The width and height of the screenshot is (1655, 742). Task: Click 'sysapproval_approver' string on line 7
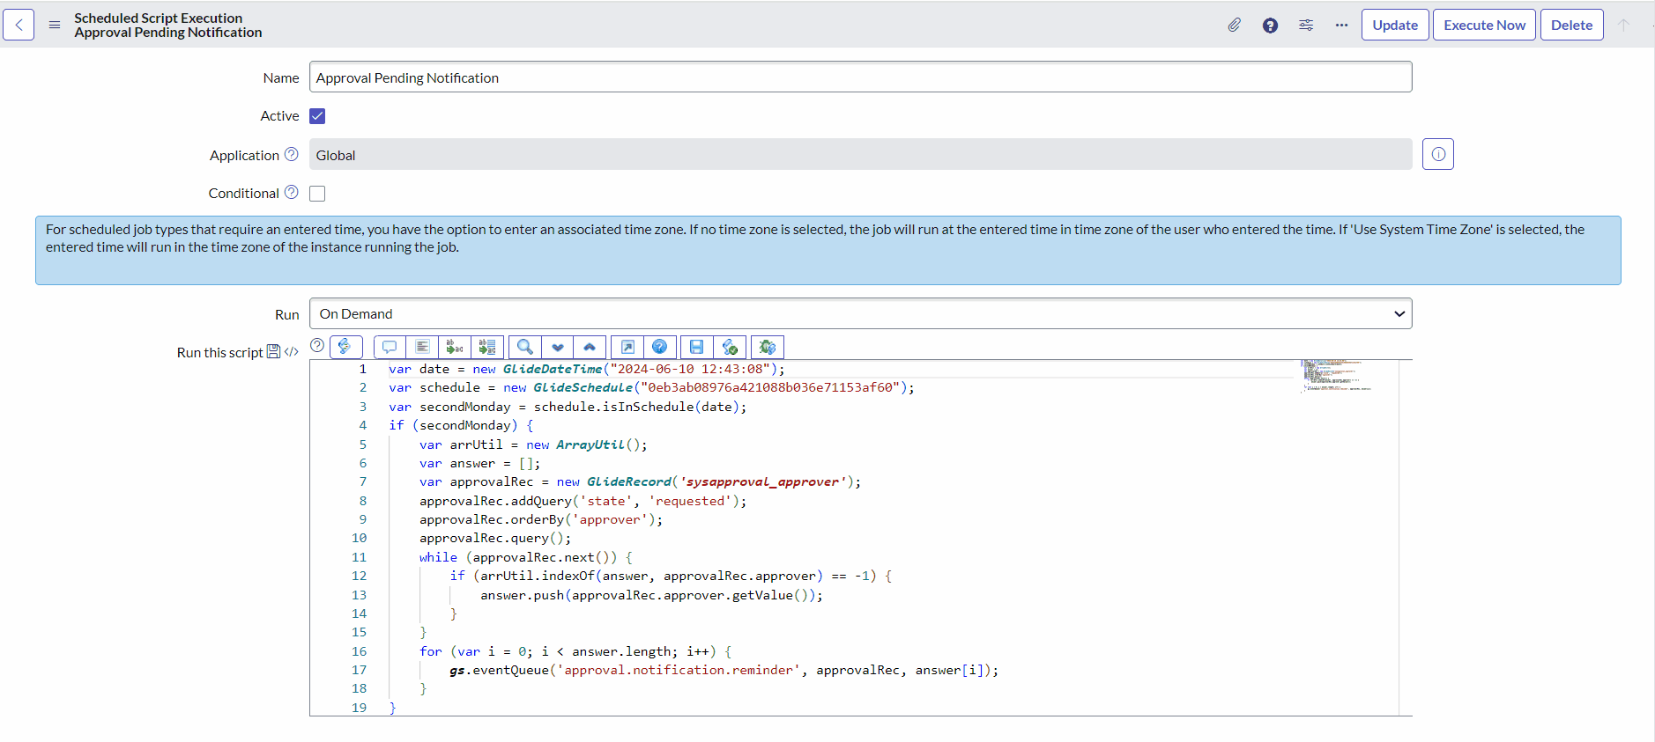pyautogui.click(x=763, y=481)
